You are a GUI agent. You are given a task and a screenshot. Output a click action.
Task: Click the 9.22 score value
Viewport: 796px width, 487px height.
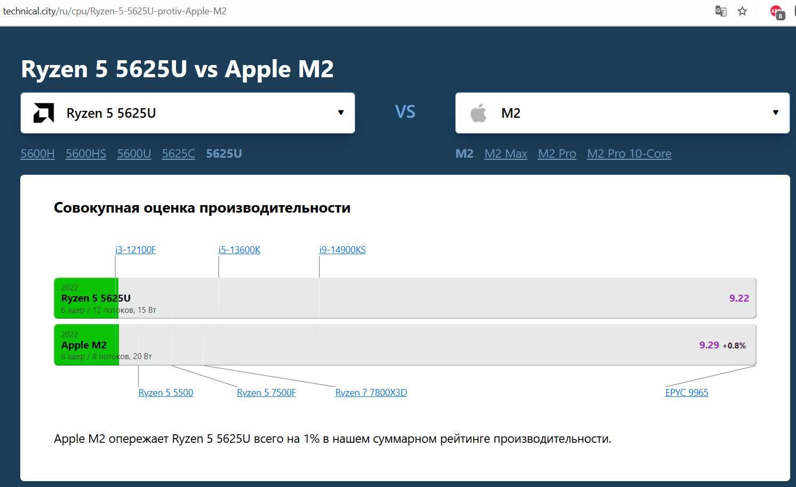(739, 298)
